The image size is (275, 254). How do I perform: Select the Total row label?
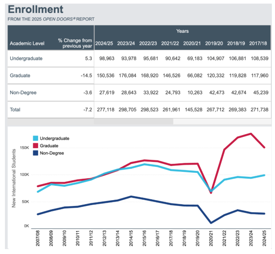15,109
